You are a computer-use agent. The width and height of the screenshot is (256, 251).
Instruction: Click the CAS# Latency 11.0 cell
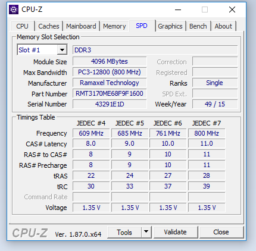point(207,143)
